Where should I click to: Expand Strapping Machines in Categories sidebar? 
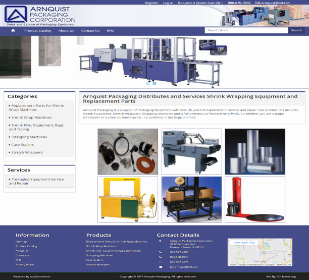tap(29, 137)
